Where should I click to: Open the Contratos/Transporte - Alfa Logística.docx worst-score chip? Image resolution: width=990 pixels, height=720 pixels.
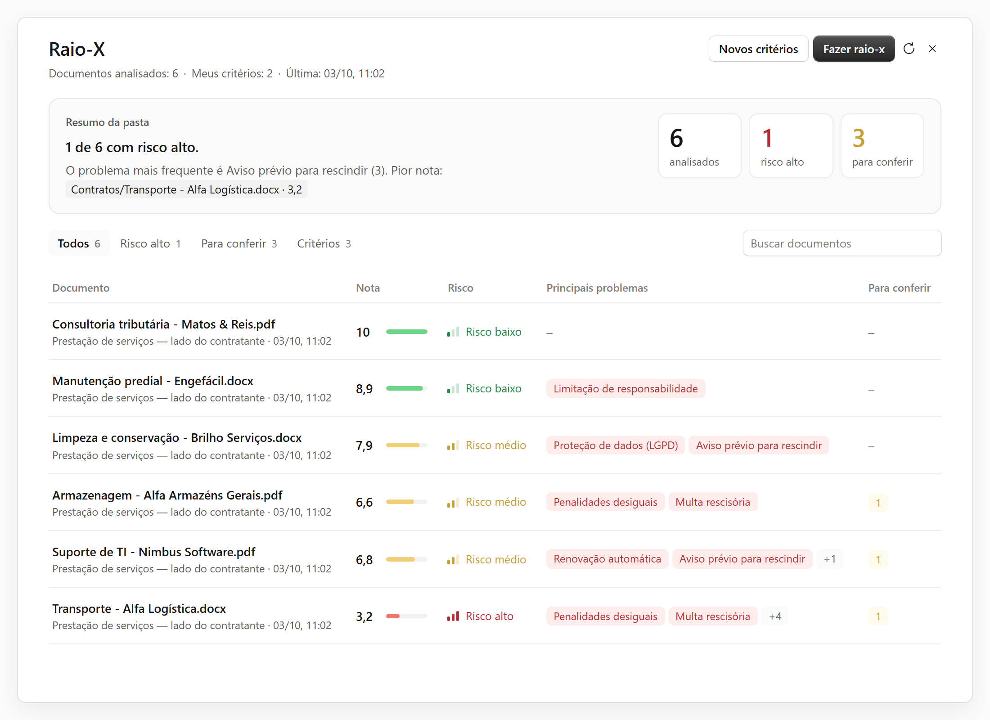[x=186, y=189]
